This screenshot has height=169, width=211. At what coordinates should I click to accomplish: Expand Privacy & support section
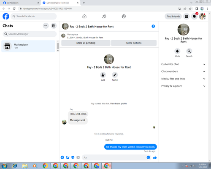point(183,86)
